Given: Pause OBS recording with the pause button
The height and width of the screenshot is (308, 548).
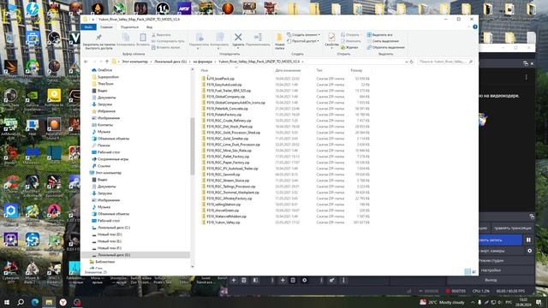Looking at the screenshot, I should pyautogui.click(x=528, y=240).
